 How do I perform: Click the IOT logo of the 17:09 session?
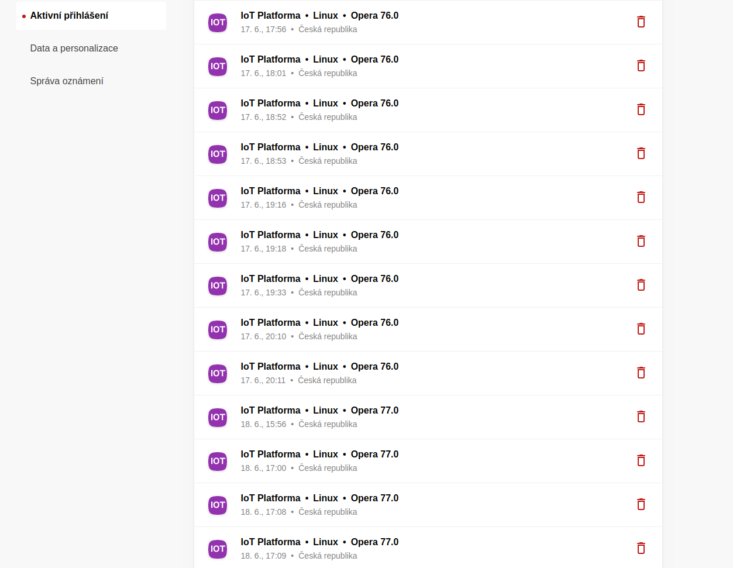218,549
